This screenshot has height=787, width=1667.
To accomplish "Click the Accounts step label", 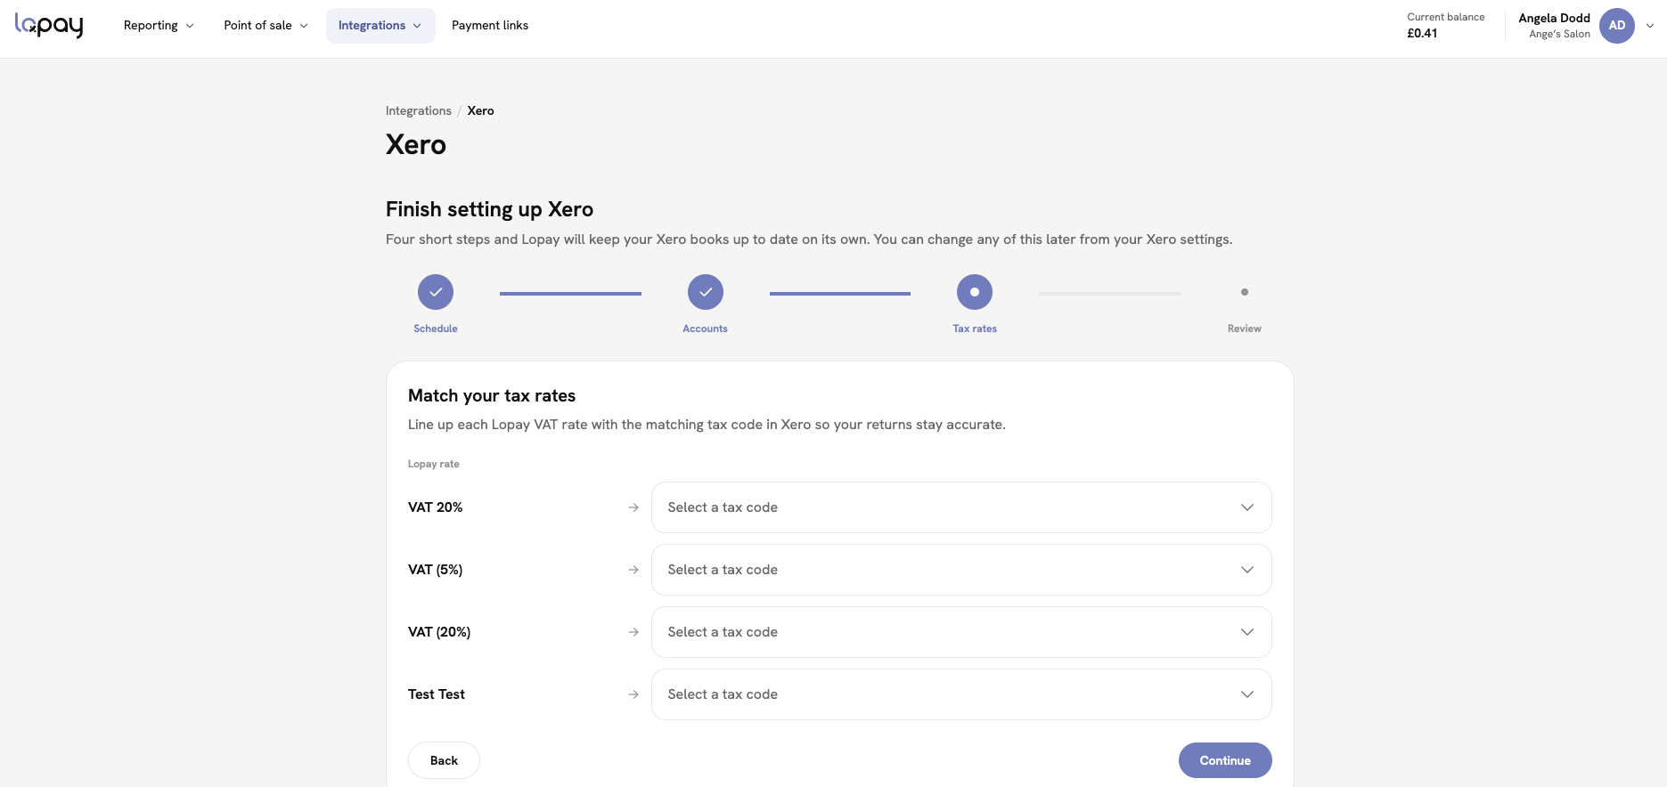I will [705, 329].
